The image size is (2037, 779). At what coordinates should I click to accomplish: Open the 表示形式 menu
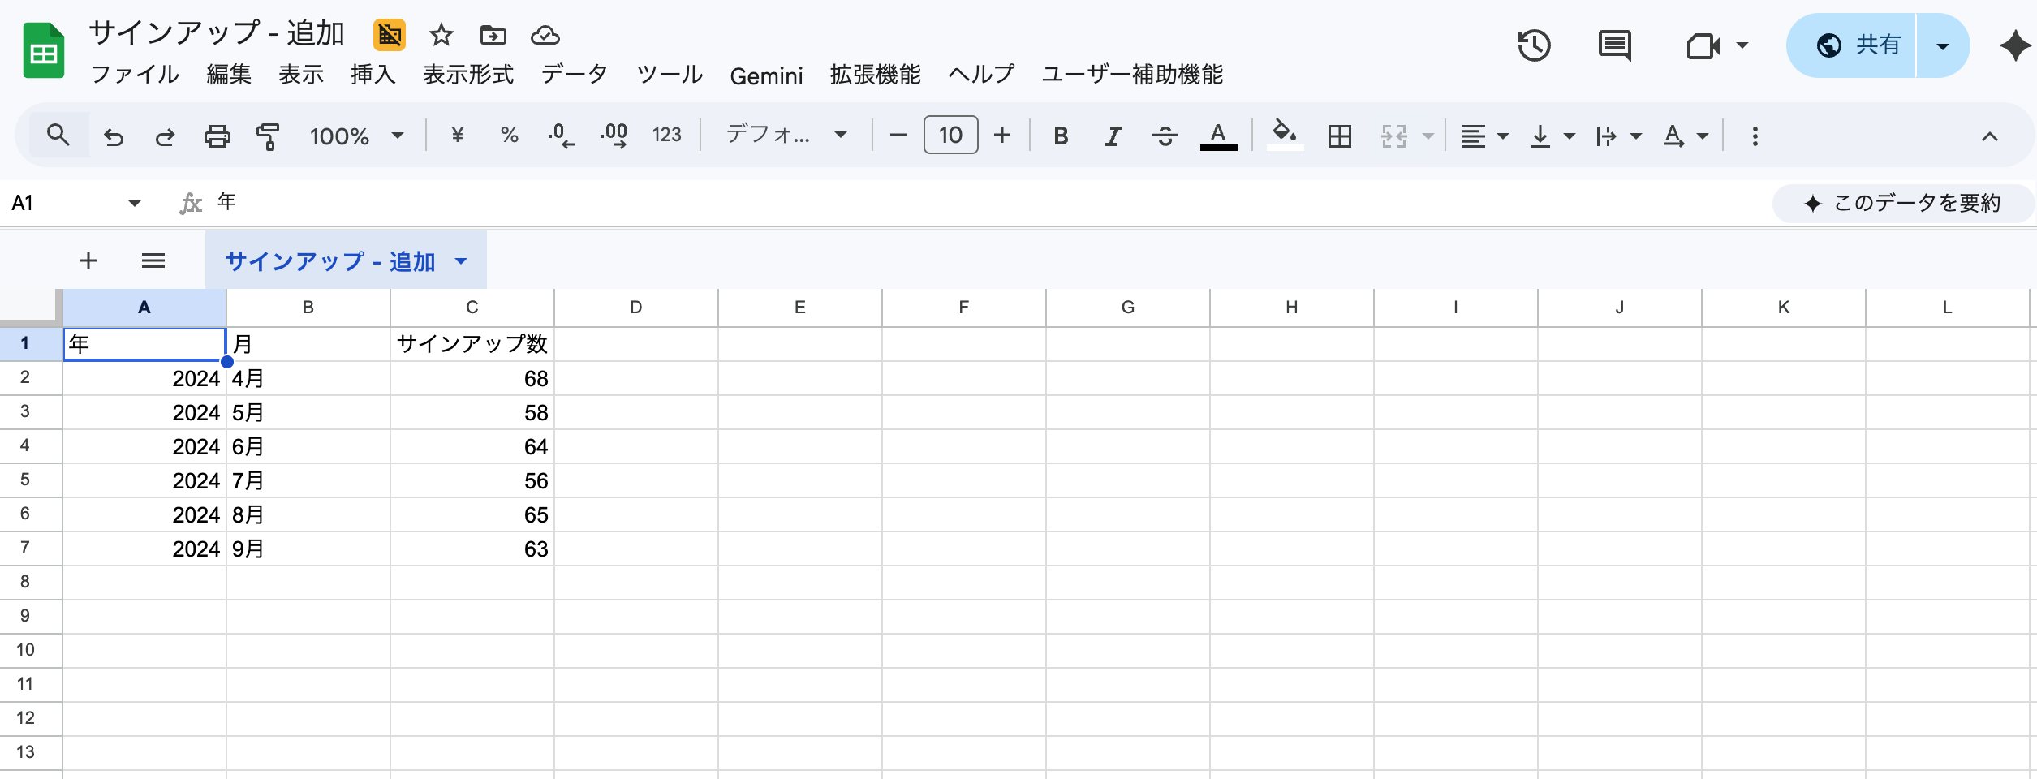(468, 75)
